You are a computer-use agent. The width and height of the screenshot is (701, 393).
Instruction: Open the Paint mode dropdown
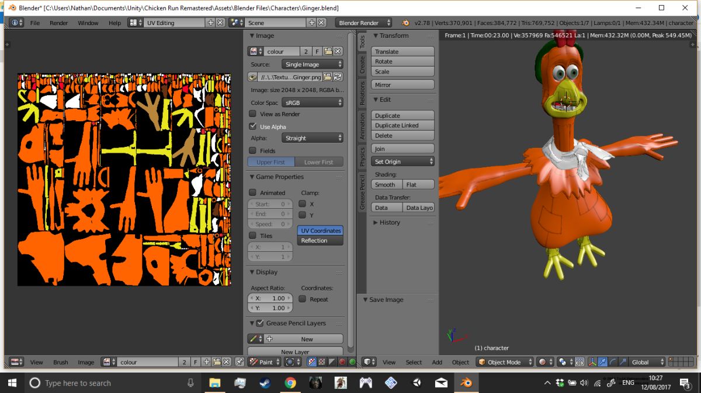[x=265, y=362]
